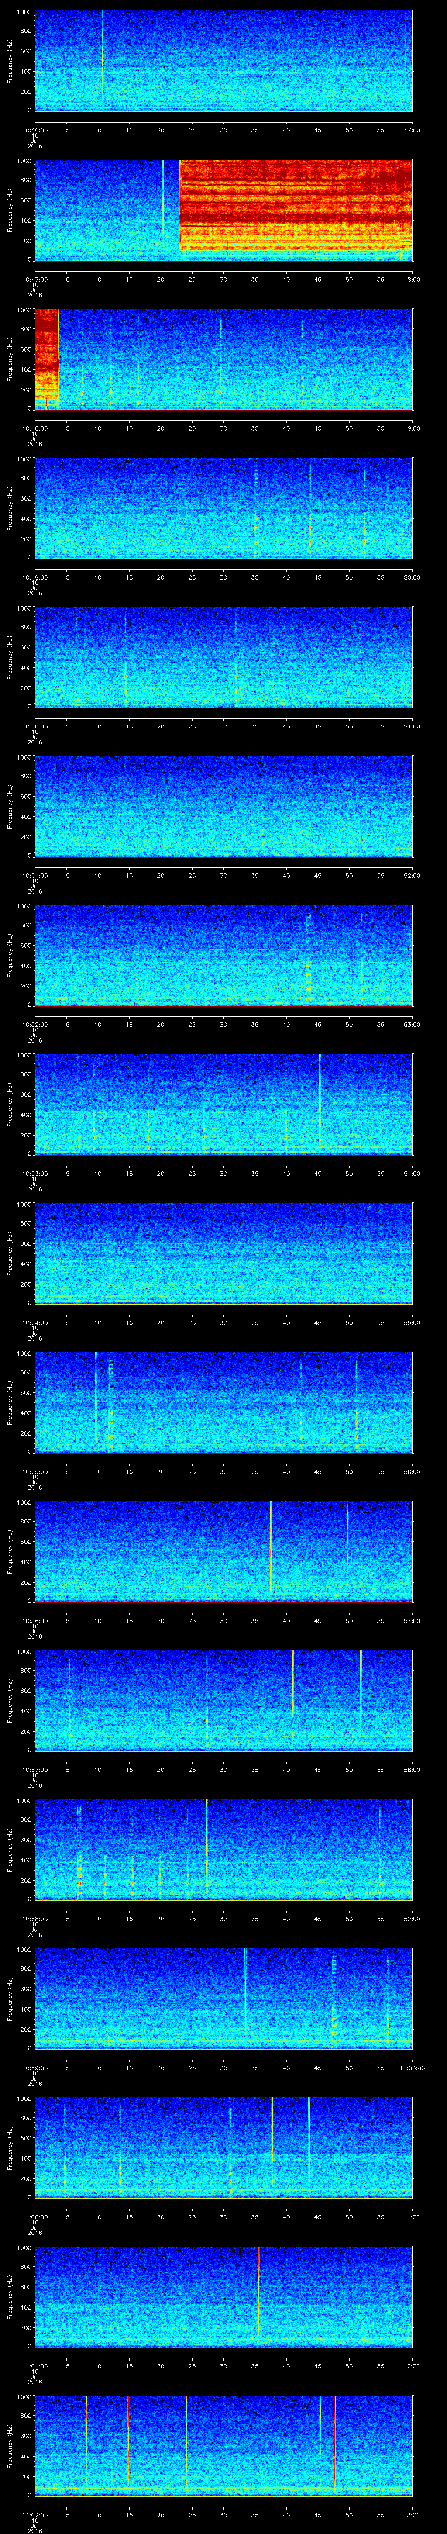Image resolution: width=447 pixels, height=2534 pixels.
Task: Select the spectrogram panel starting at 10:58:00
Action: [x=223, y=1849]
